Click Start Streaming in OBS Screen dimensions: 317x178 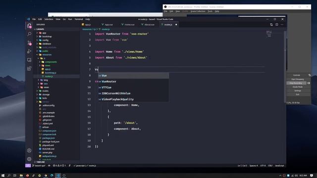297,79
